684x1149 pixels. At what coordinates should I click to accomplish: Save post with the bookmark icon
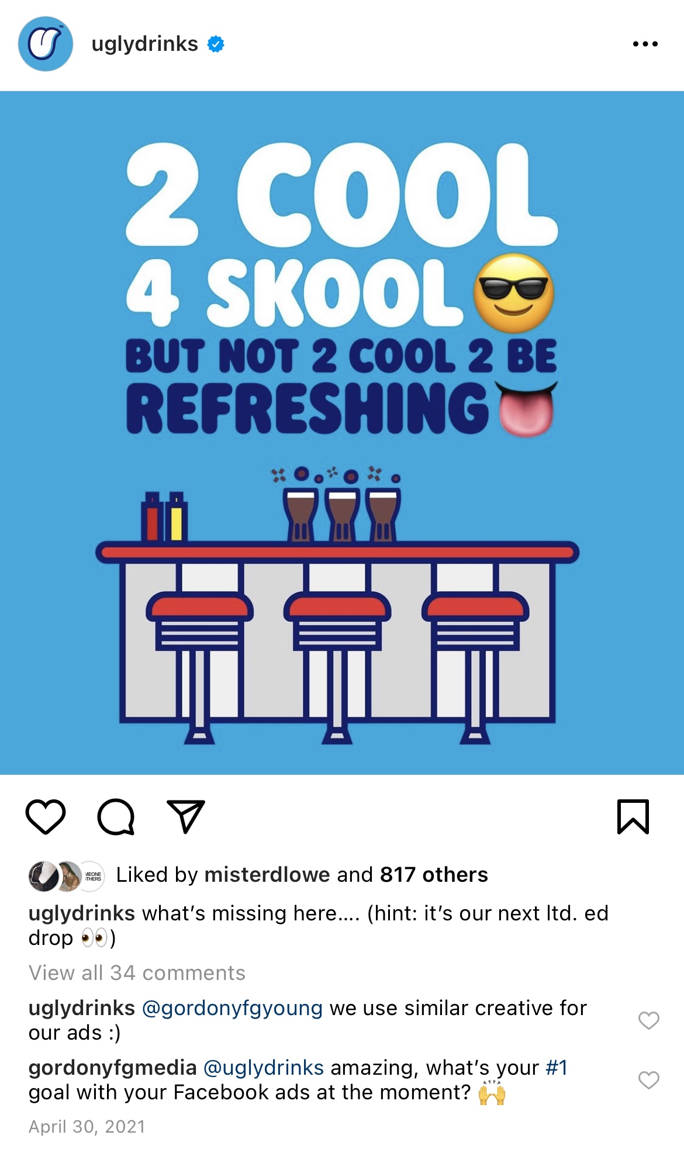633,816
